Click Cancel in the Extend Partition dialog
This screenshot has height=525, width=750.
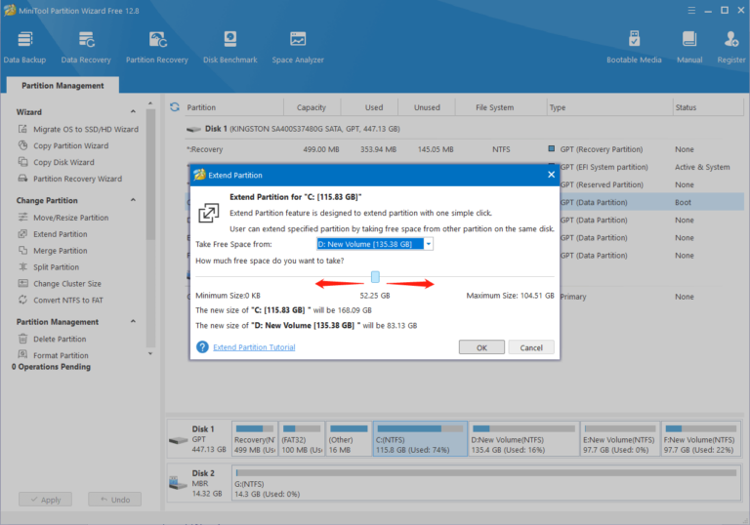531,347
